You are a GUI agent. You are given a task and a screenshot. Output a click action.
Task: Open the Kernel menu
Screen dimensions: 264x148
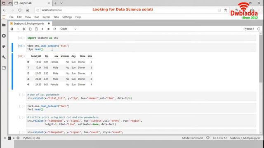[x=46, y=17]
